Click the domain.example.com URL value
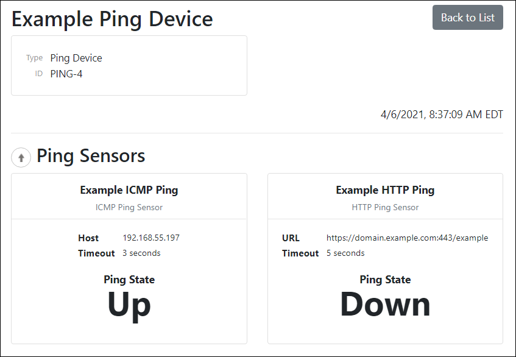Screen dimensions: 516x357 point(407,238)
